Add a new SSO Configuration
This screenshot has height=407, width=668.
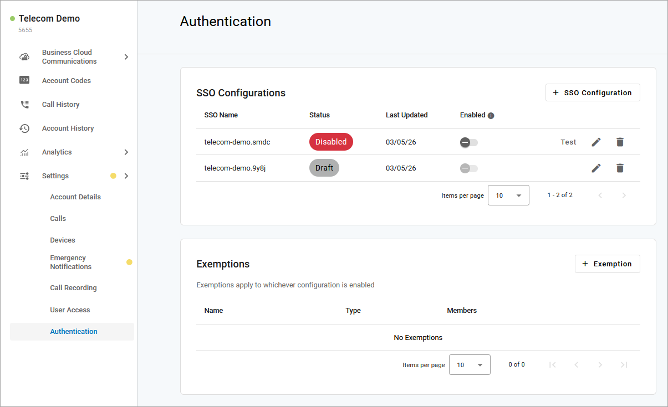pyautogui.click(x=593, y=92)
